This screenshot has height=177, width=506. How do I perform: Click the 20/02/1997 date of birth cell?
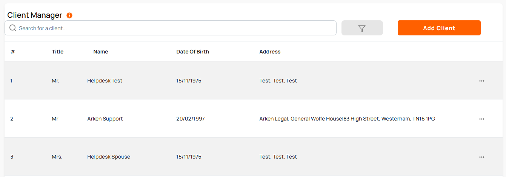click(x=190, y=119)
